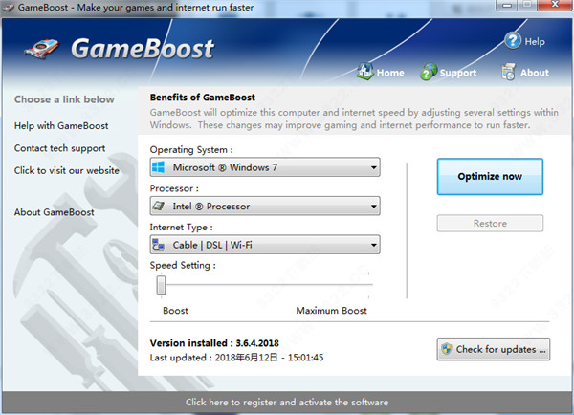Open the Internet Type dropdown

pyautogui.click(x=373, y=245)
